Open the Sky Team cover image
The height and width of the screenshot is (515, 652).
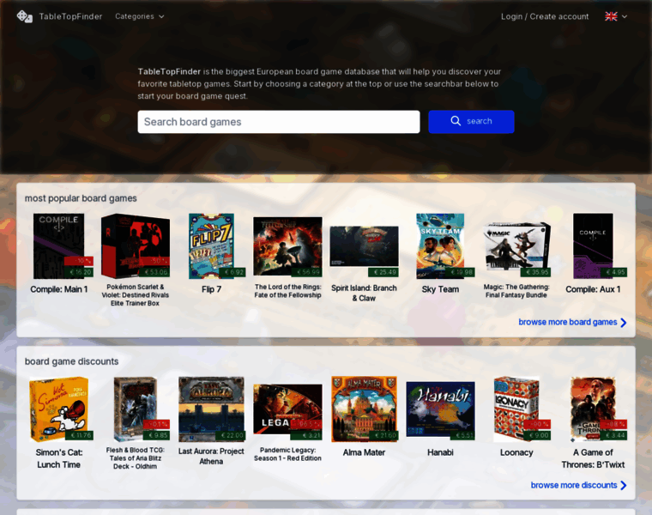pos(440,245)
